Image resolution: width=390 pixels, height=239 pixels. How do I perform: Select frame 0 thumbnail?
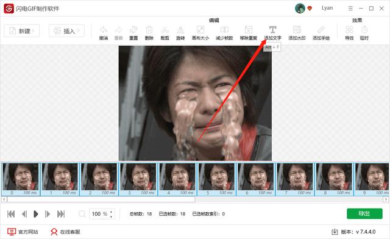click(21, 179)
